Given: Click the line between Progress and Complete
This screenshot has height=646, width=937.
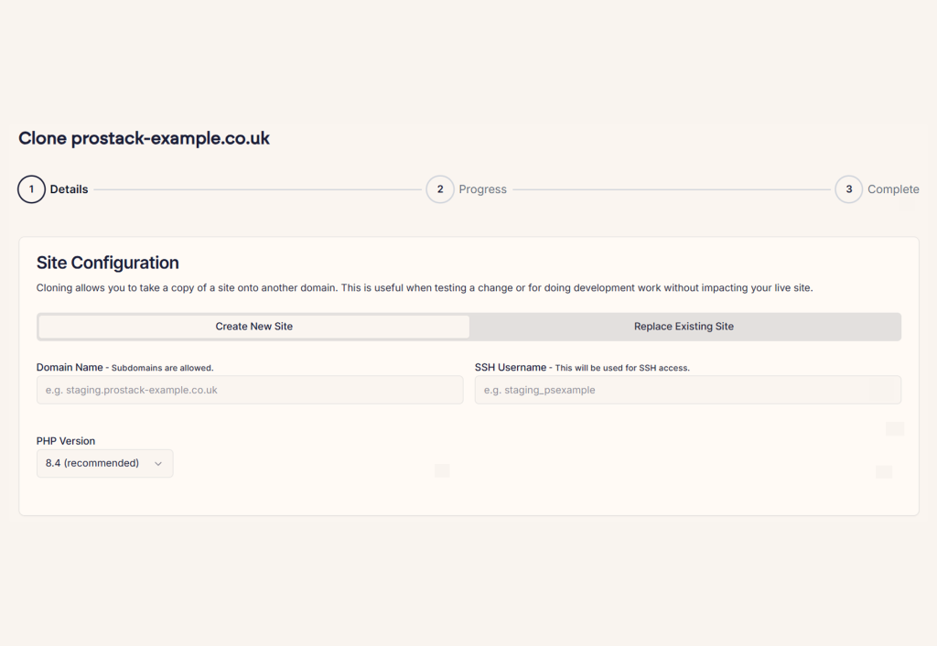Looking at the screenshot, I should point(671,189).
